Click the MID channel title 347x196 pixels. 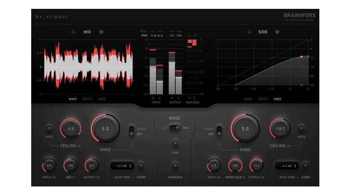pyautogui.click(x=87, y=32)
